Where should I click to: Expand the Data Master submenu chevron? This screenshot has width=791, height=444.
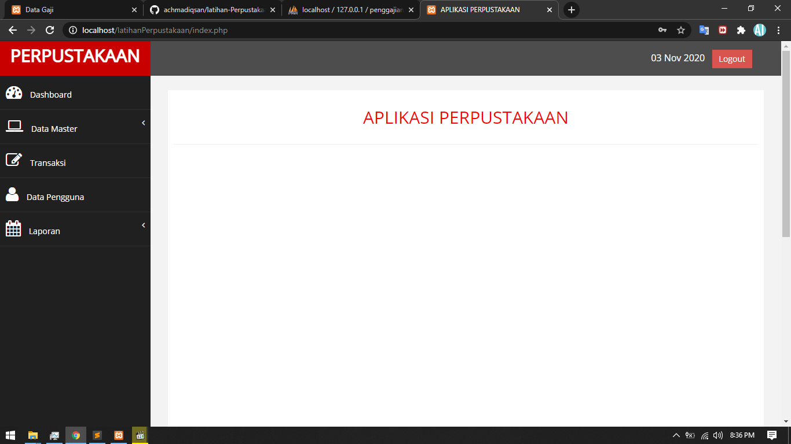point(143,123)
